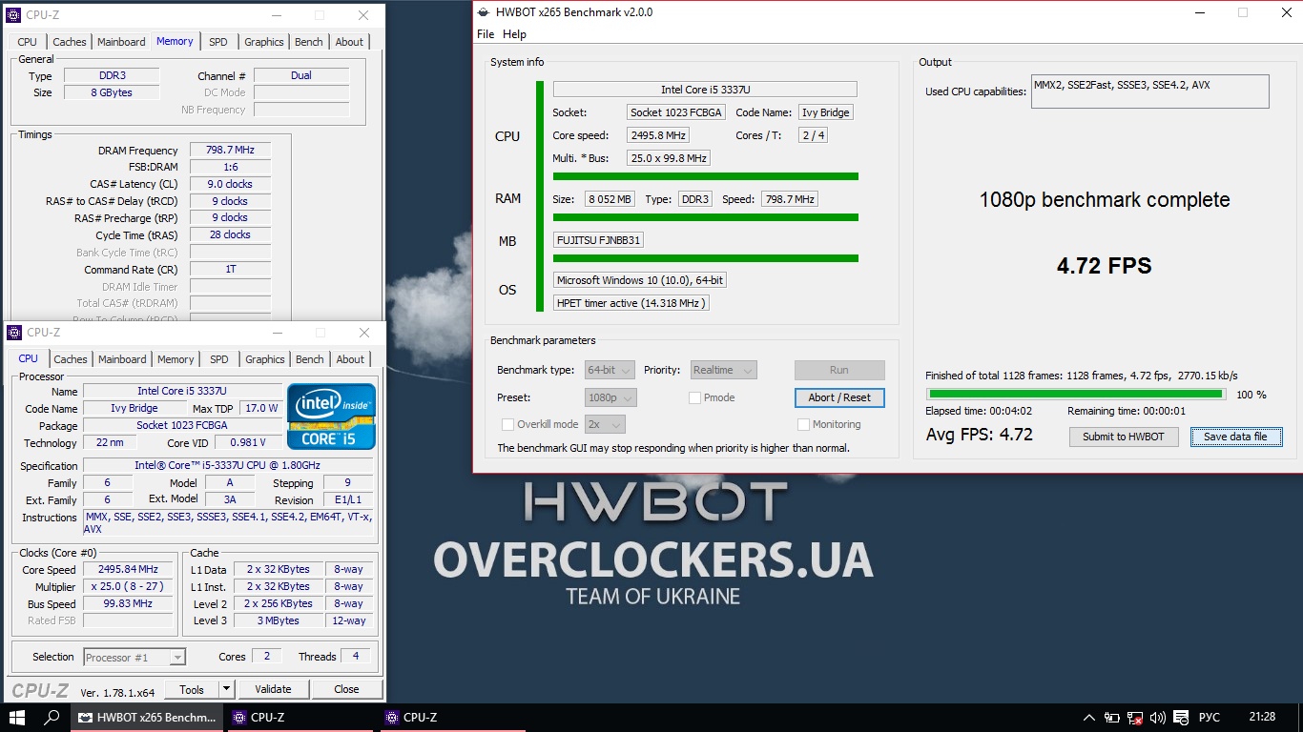Open Graphics tab in lower CPU-Z window
The width and height of the screenshot is (1303, 732).
coord(265,359)
